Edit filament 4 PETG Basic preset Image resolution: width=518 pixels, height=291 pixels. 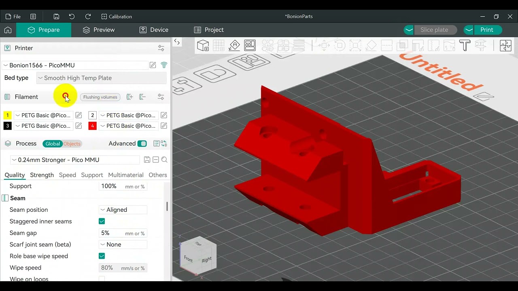[164, 126]
